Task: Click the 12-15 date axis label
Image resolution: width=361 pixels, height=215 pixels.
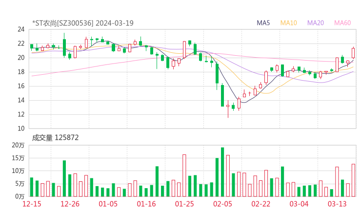Action: point(32,204)
